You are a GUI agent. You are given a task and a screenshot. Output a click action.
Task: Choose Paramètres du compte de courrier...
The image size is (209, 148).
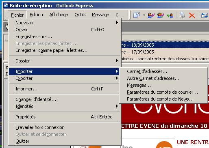tap(163, 92)
